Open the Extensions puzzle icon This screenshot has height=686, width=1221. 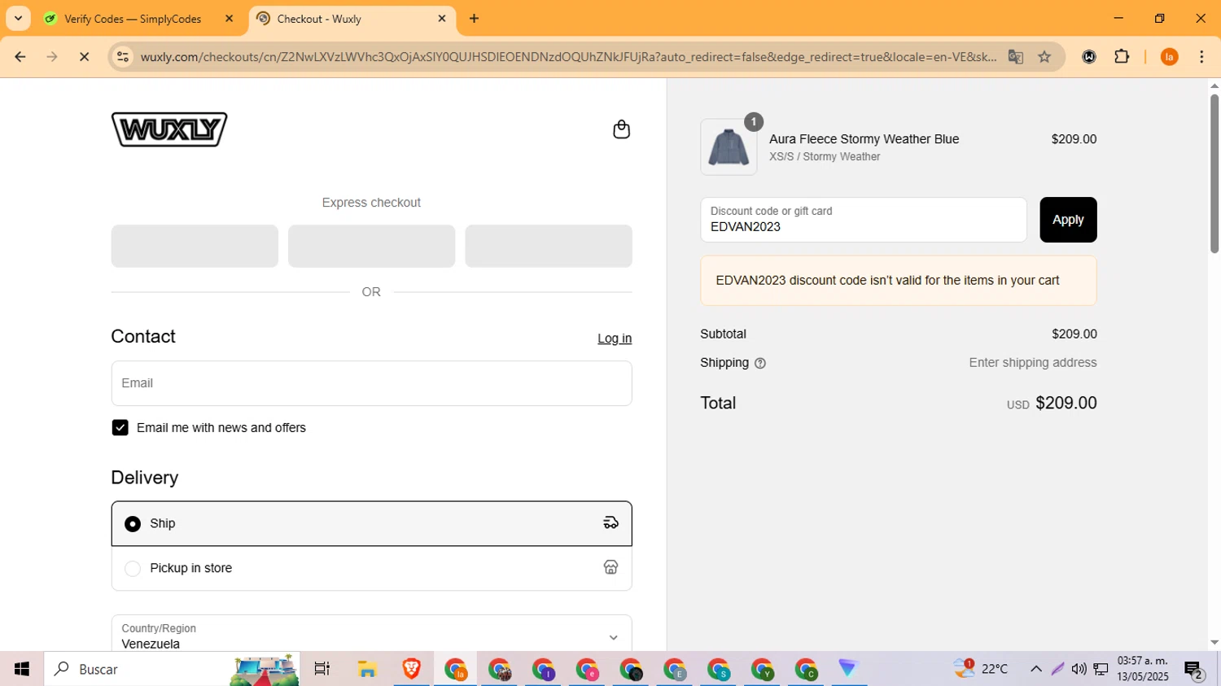[1122, 57]
